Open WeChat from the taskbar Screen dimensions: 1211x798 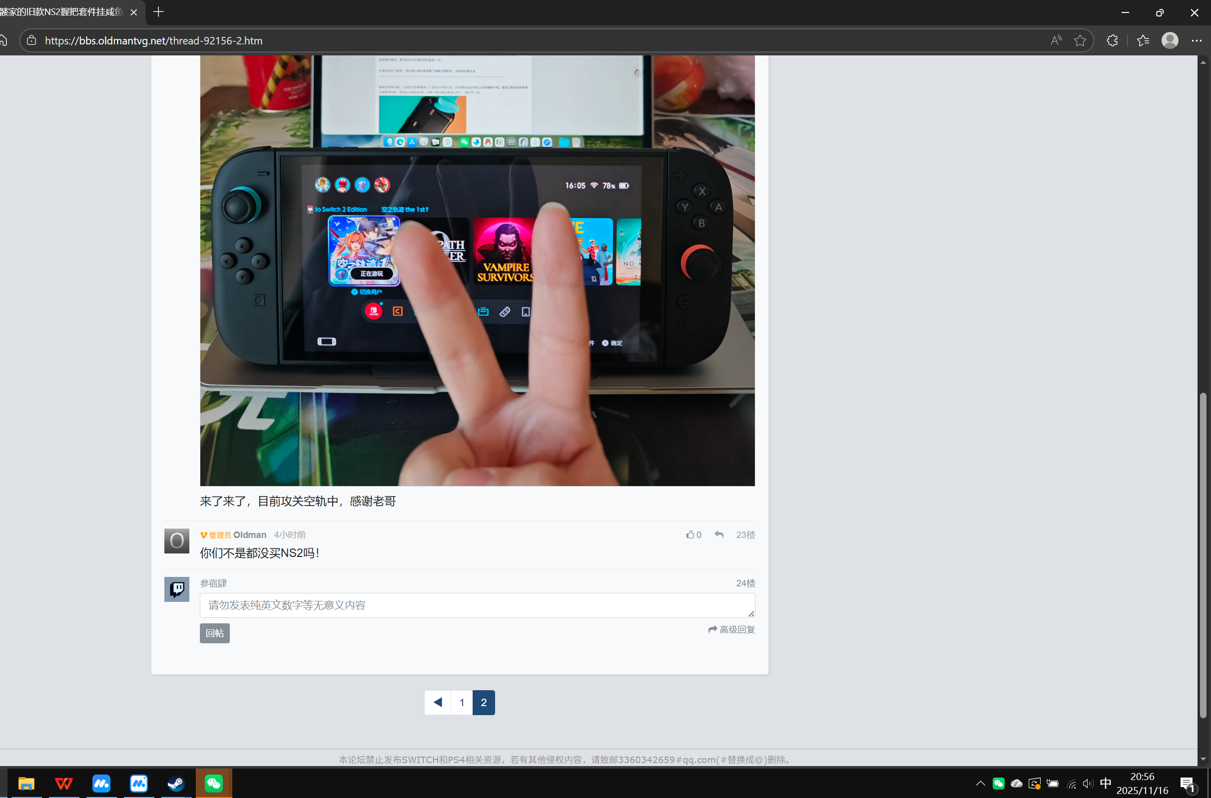pos(213,783)
